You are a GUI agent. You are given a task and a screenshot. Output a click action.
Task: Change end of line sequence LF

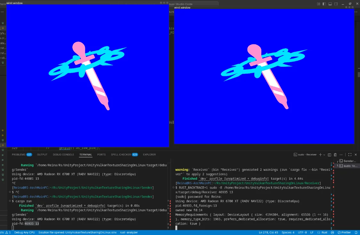point(312,232)
